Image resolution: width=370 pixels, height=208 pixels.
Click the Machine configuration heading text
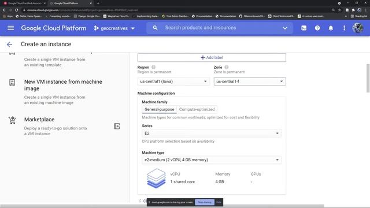point(156,94)
